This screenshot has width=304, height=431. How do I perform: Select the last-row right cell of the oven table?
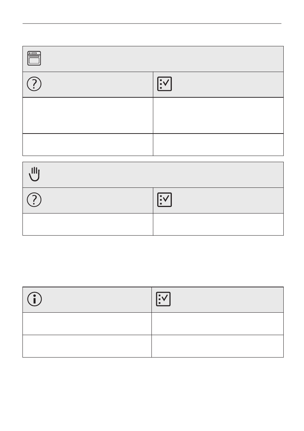218,144
